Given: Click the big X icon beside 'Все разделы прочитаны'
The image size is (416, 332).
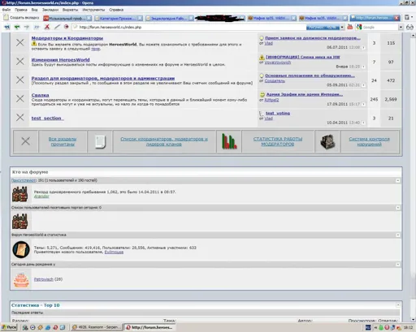Looking at the screenshot, I should (26, 141).
